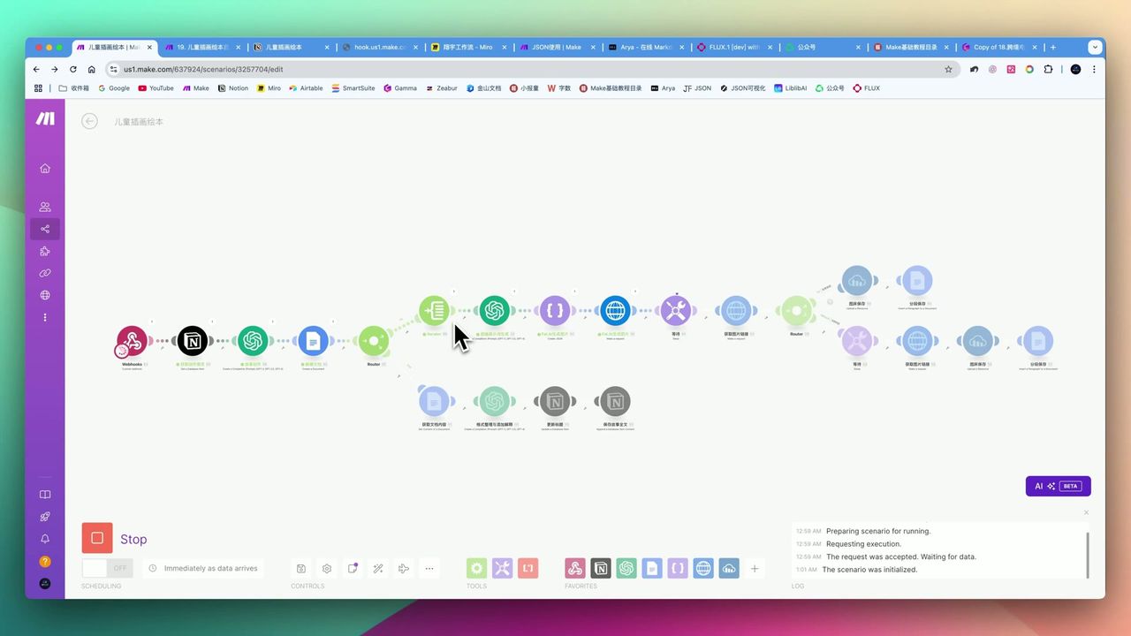The width and height of the screenshot is (1131, 636).
Task: Select the Iterator module in the scenario
Action: (x=434, y=310)
